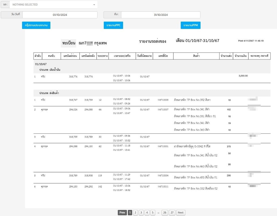Go to previous page with Prev
The height and width of the screenshot is (216, 277).
point(122,212)
